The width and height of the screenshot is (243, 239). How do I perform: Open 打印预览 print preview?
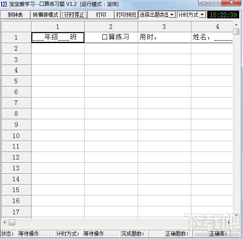tap(126, 15)
